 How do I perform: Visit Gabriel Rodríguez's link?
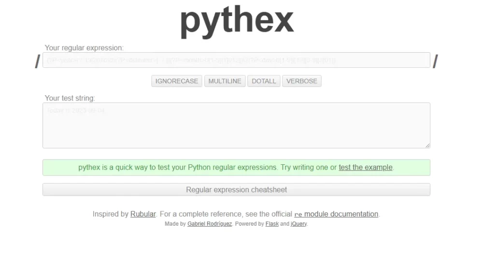click(210, 224)
